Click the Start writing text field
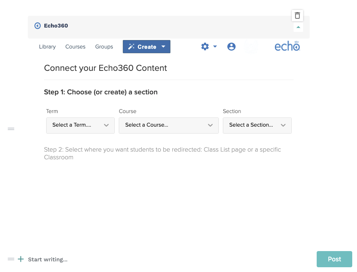Image resolution: width=357 pixels, height=272 pixels. pyautogui.click(x=48, y=260)
